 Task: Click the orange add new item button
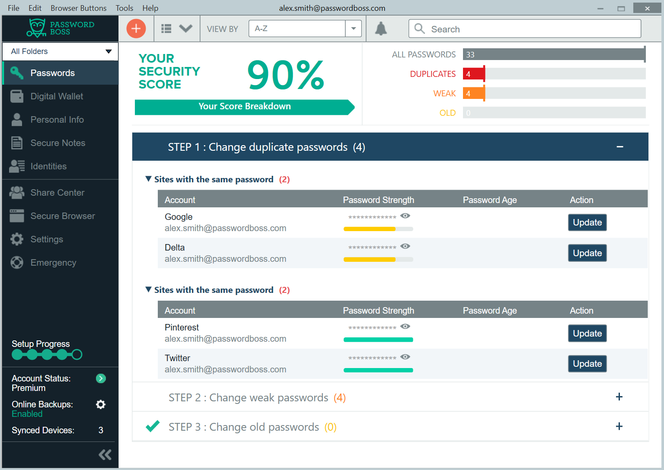136,29
